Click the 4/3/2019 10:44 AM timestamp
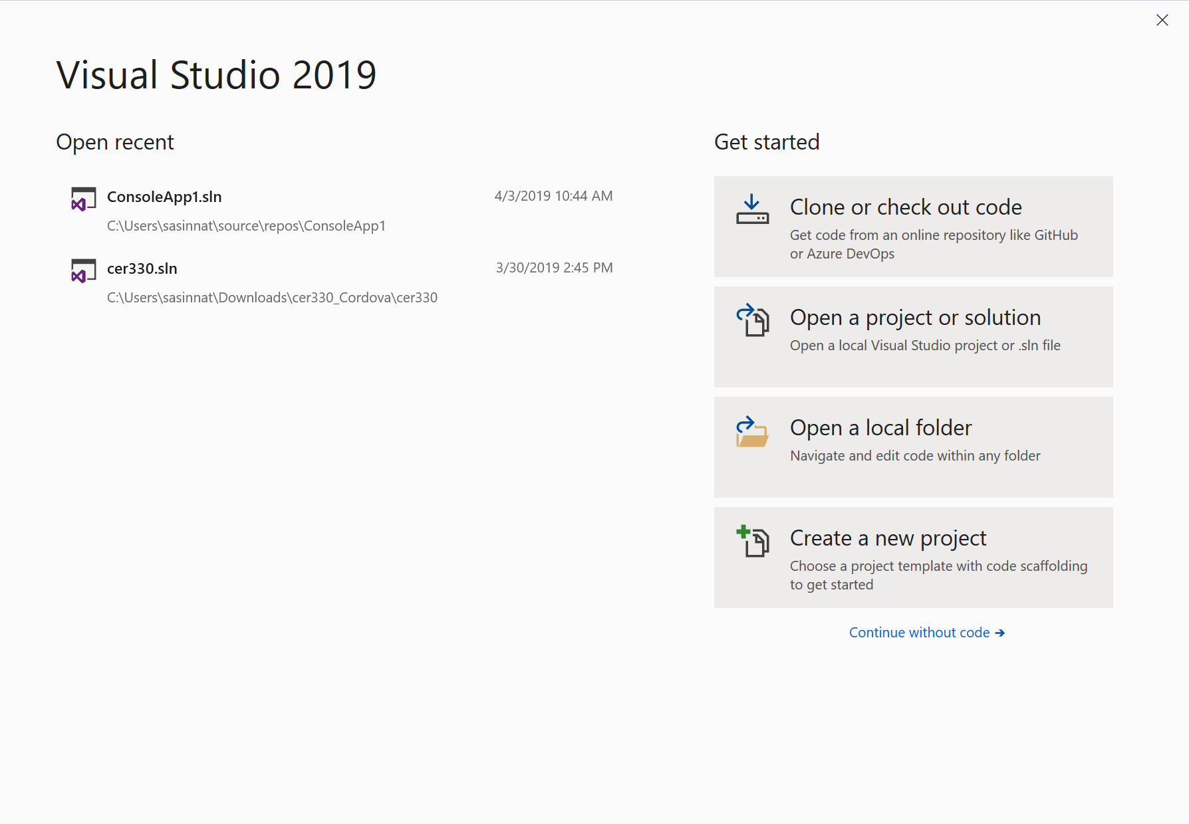Image resolution: width=1189 pixels, height=824 pixels. (553, 196)
